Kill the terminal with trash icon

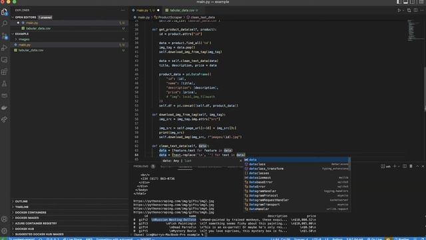click(411, 166)
